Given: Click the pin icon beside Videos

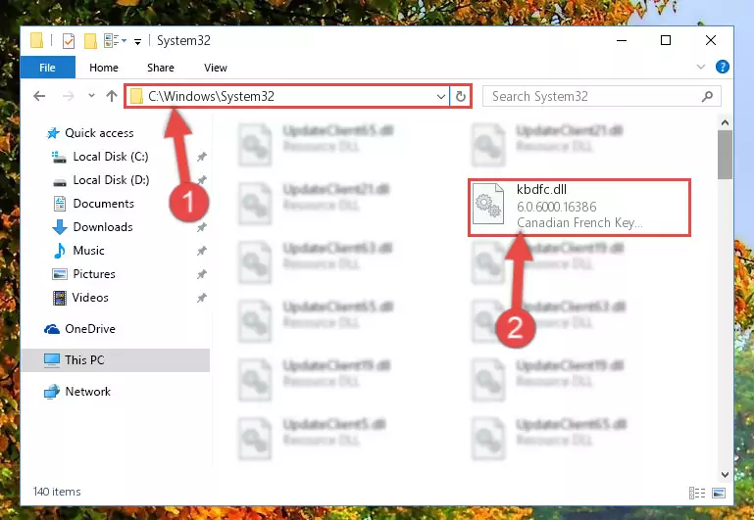Looking at the screenshot, I should point(201,298).
